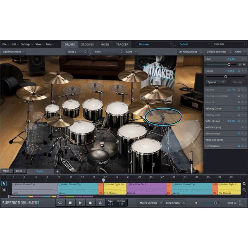
Task: Open the Show dropdown
Action: coord(240,52)
